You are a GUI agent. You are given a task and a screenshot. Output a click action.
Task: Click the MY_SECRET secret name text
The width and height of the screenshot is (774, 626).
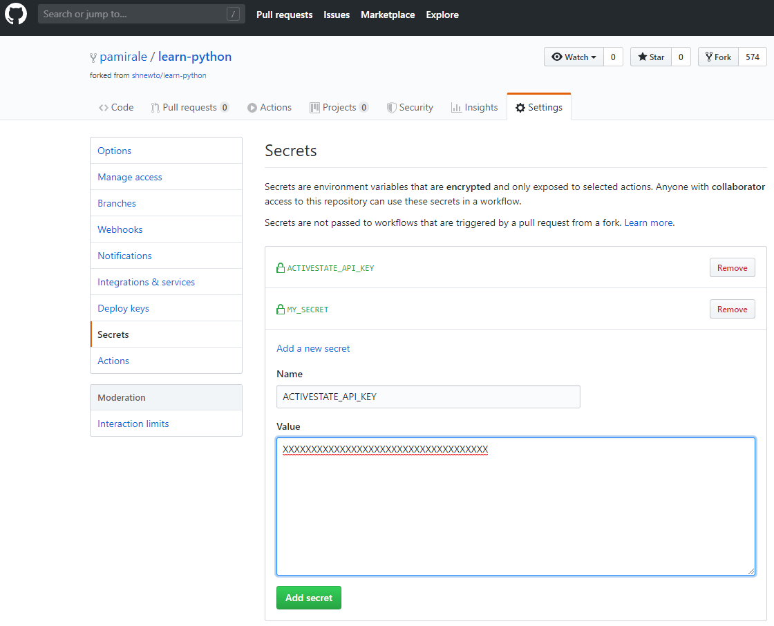pyautogui.click(x=308, y=310)
